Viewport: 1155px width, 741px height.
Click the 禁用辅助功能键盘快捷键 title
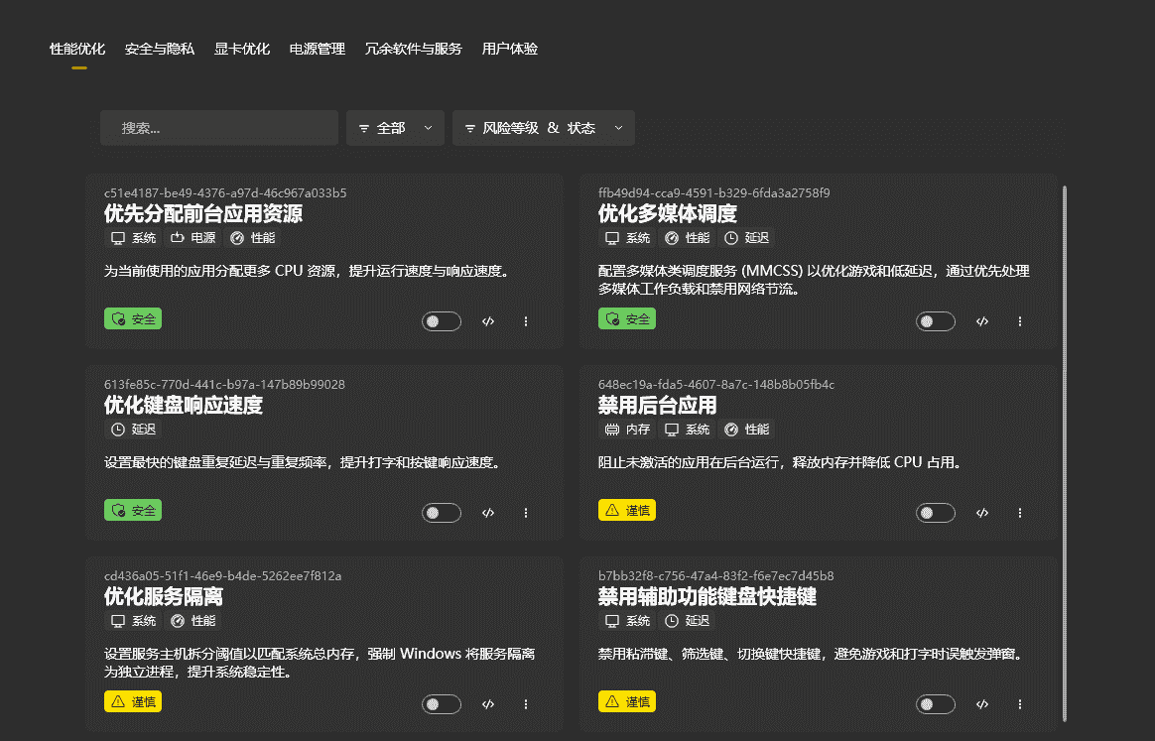coord(707,597)
